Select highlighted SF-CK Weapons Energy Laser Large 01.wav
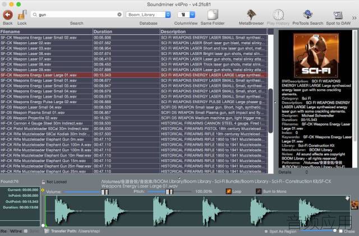This screenshot has height=236, width=359. point(134,75)
